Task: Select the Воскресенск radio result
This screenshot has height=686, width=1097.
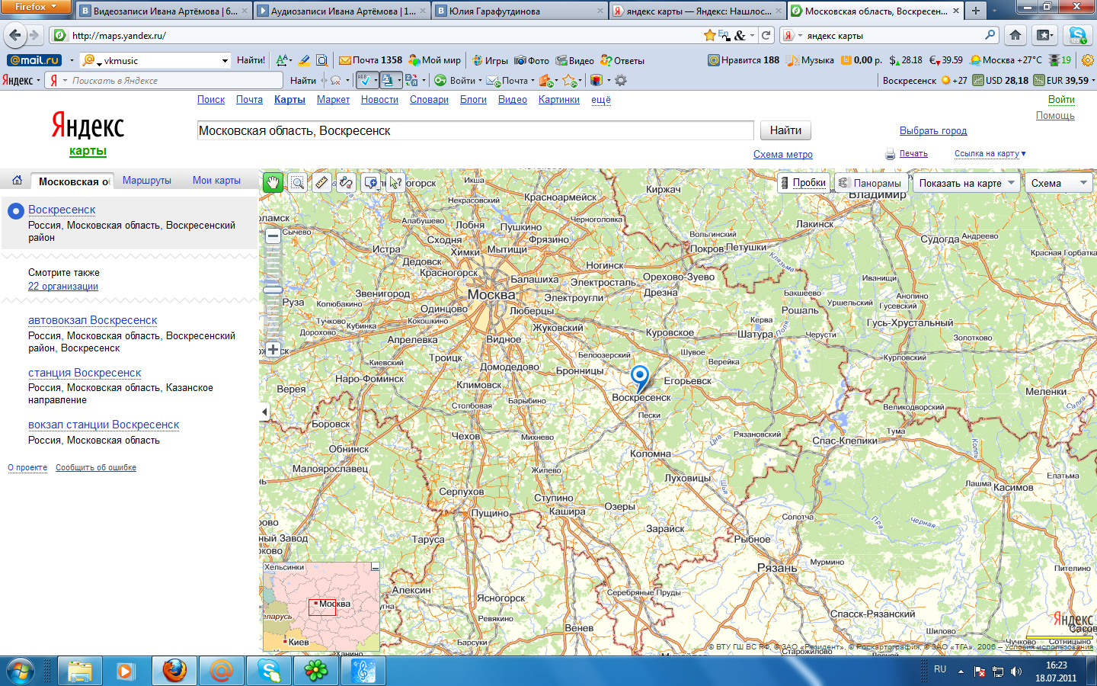Action: 16,211
